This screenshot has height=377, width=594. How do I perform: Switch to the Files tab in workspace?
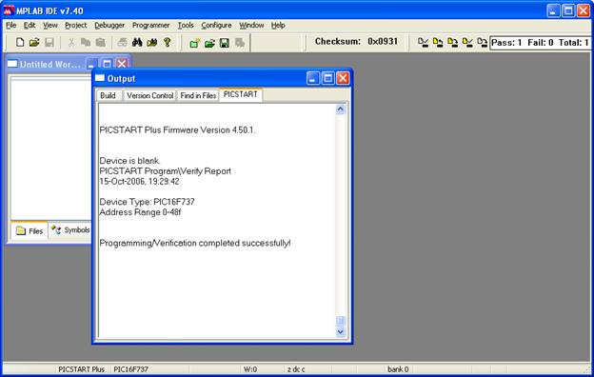pyautogui.click(x=30, y=230)
